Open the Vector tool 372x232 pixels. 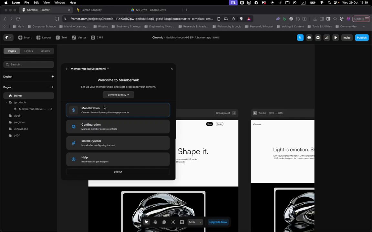pyautogui.click(x=79, y=37)
